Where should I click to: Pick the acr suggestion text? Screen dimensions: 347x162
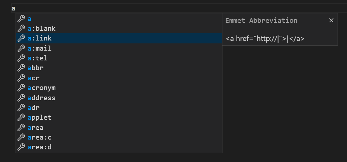pyautogui.click(x=33, y=78)
